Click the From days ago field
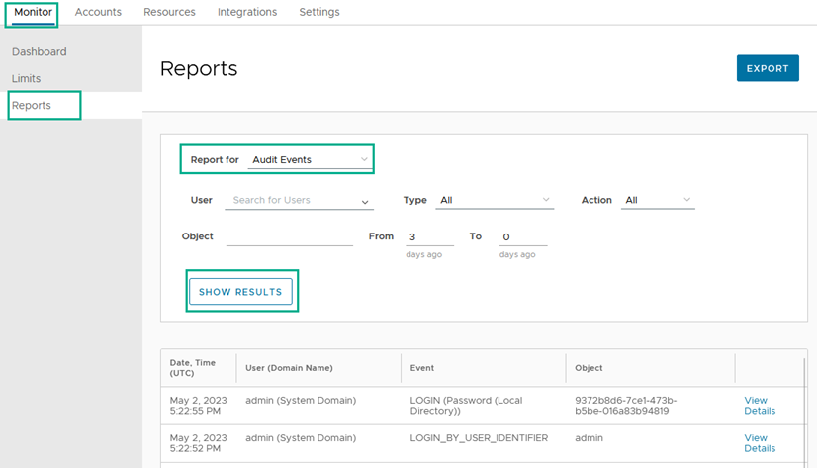817x468 pixels. 429,237
